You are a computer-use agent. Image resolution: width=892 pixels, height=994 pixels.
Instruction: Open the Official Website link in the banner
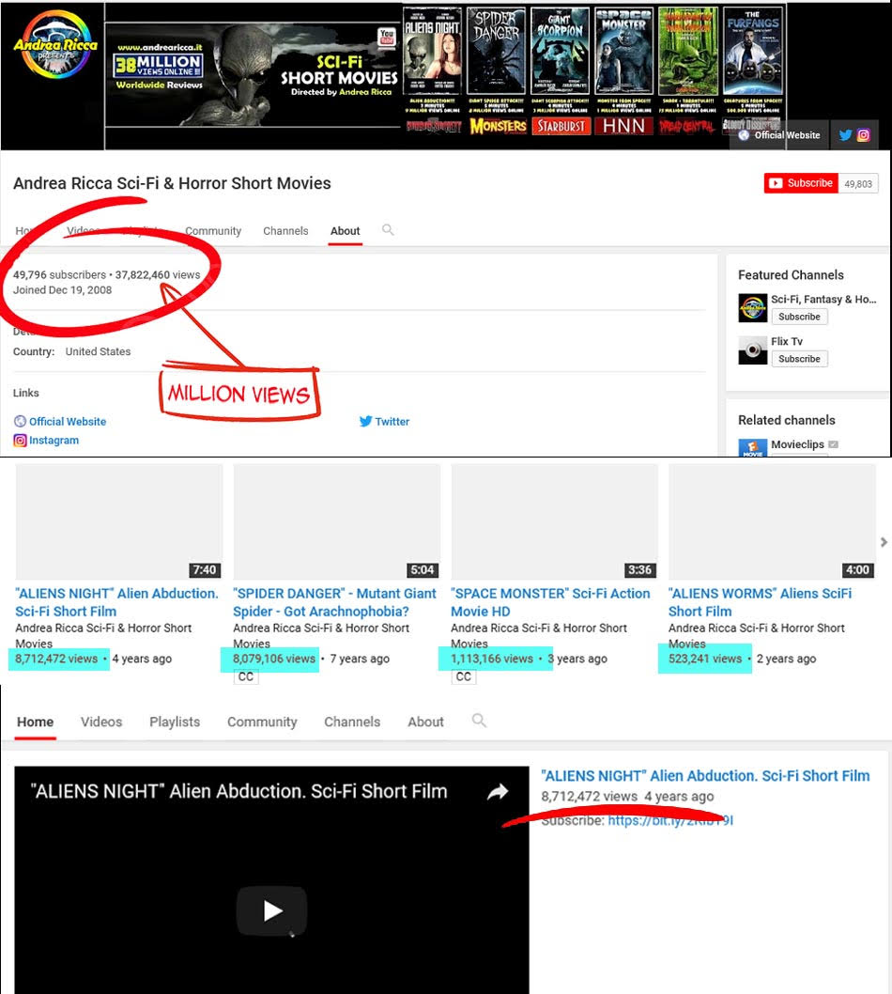tap(779, 135)
